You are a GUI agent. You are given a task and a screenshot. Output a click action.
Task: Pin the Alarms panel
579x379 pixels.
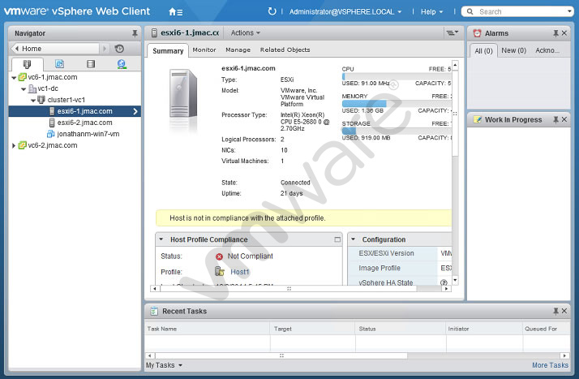[555, 33]
